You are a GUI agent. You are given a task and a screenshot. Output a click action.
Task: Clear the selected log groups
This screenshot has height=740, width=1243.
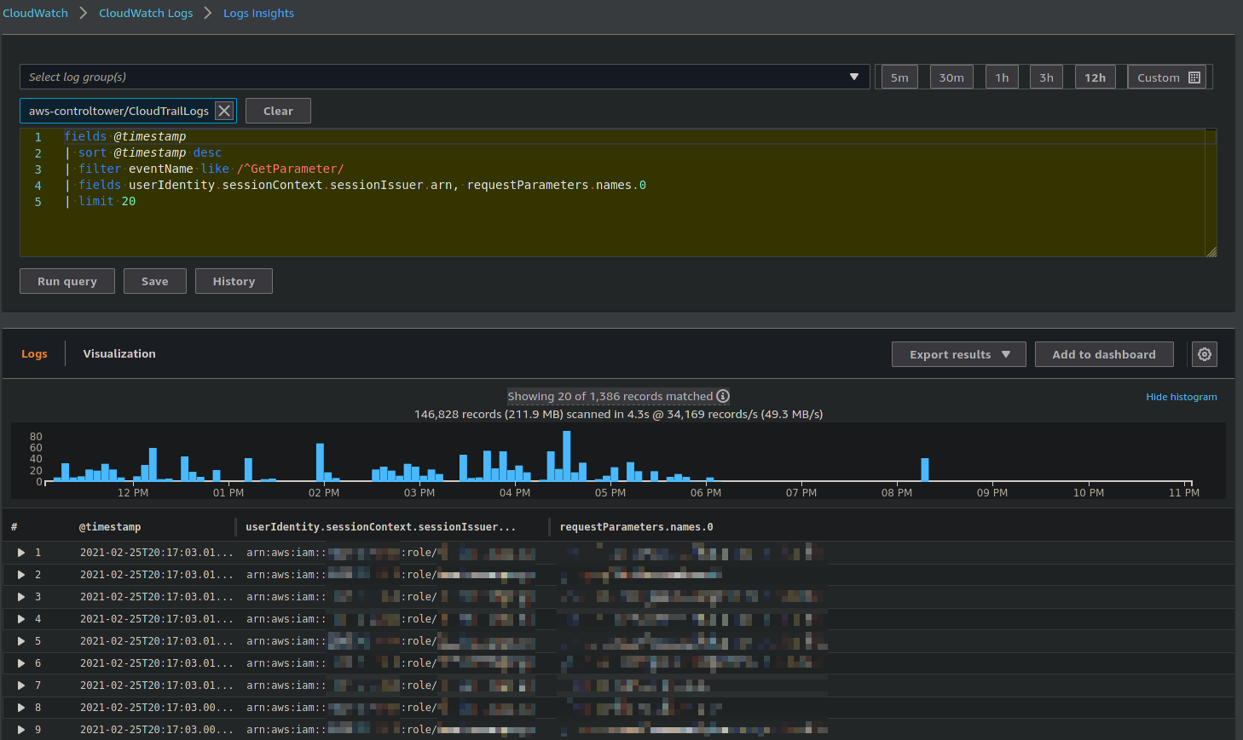coord(278,111)
